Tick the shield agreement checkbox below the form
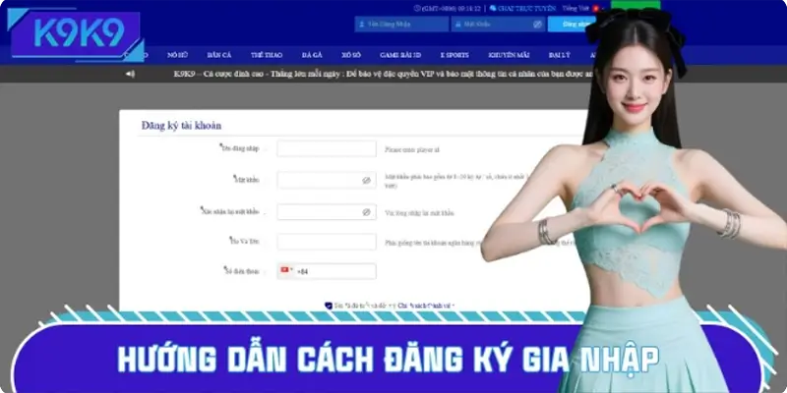 (x=329, y=306)
